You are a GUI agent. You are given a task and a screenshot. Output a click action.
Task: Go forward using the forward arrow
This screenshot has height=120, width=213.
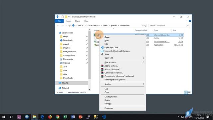63,26
